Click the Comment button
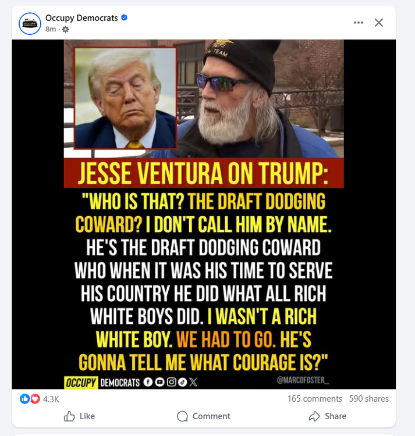Image resolution: width=415 pixels, height=436 pixels. [x=204, y=416]
